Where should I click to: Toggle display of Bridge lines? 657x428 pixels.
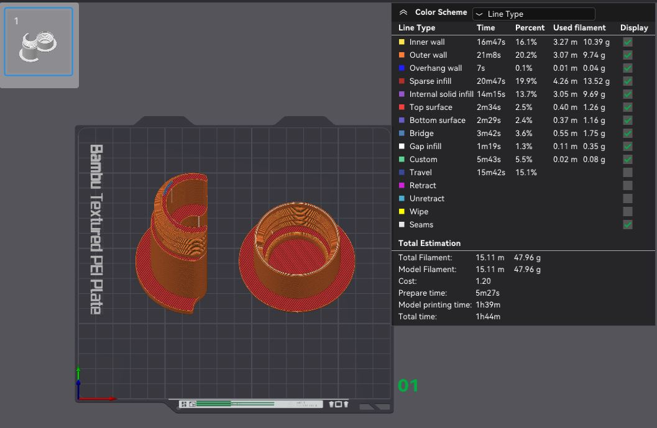pos(627,133)
